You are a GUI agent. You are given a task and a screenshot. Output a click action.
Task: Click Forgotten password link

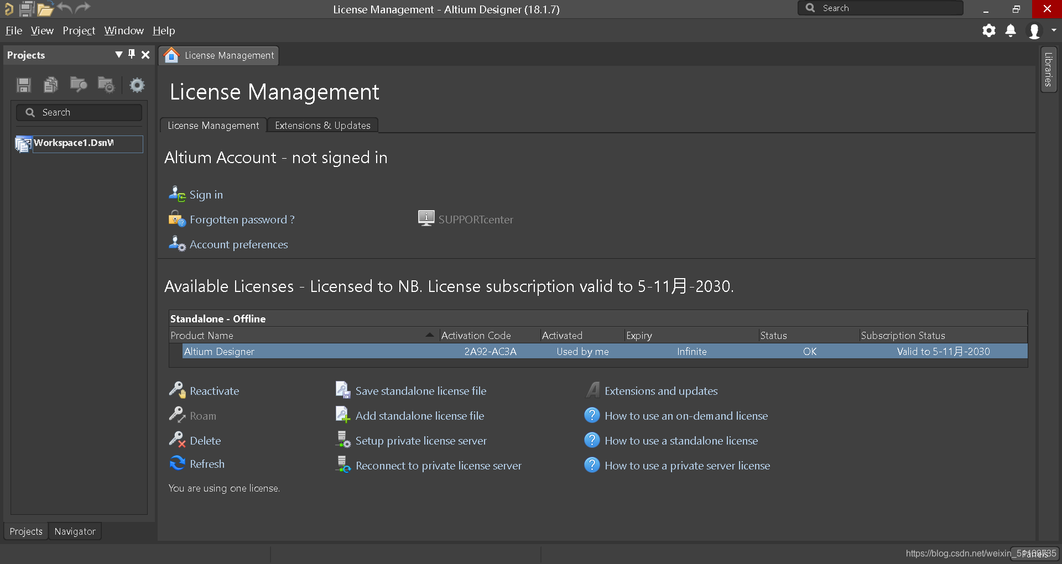pos(242,220)
